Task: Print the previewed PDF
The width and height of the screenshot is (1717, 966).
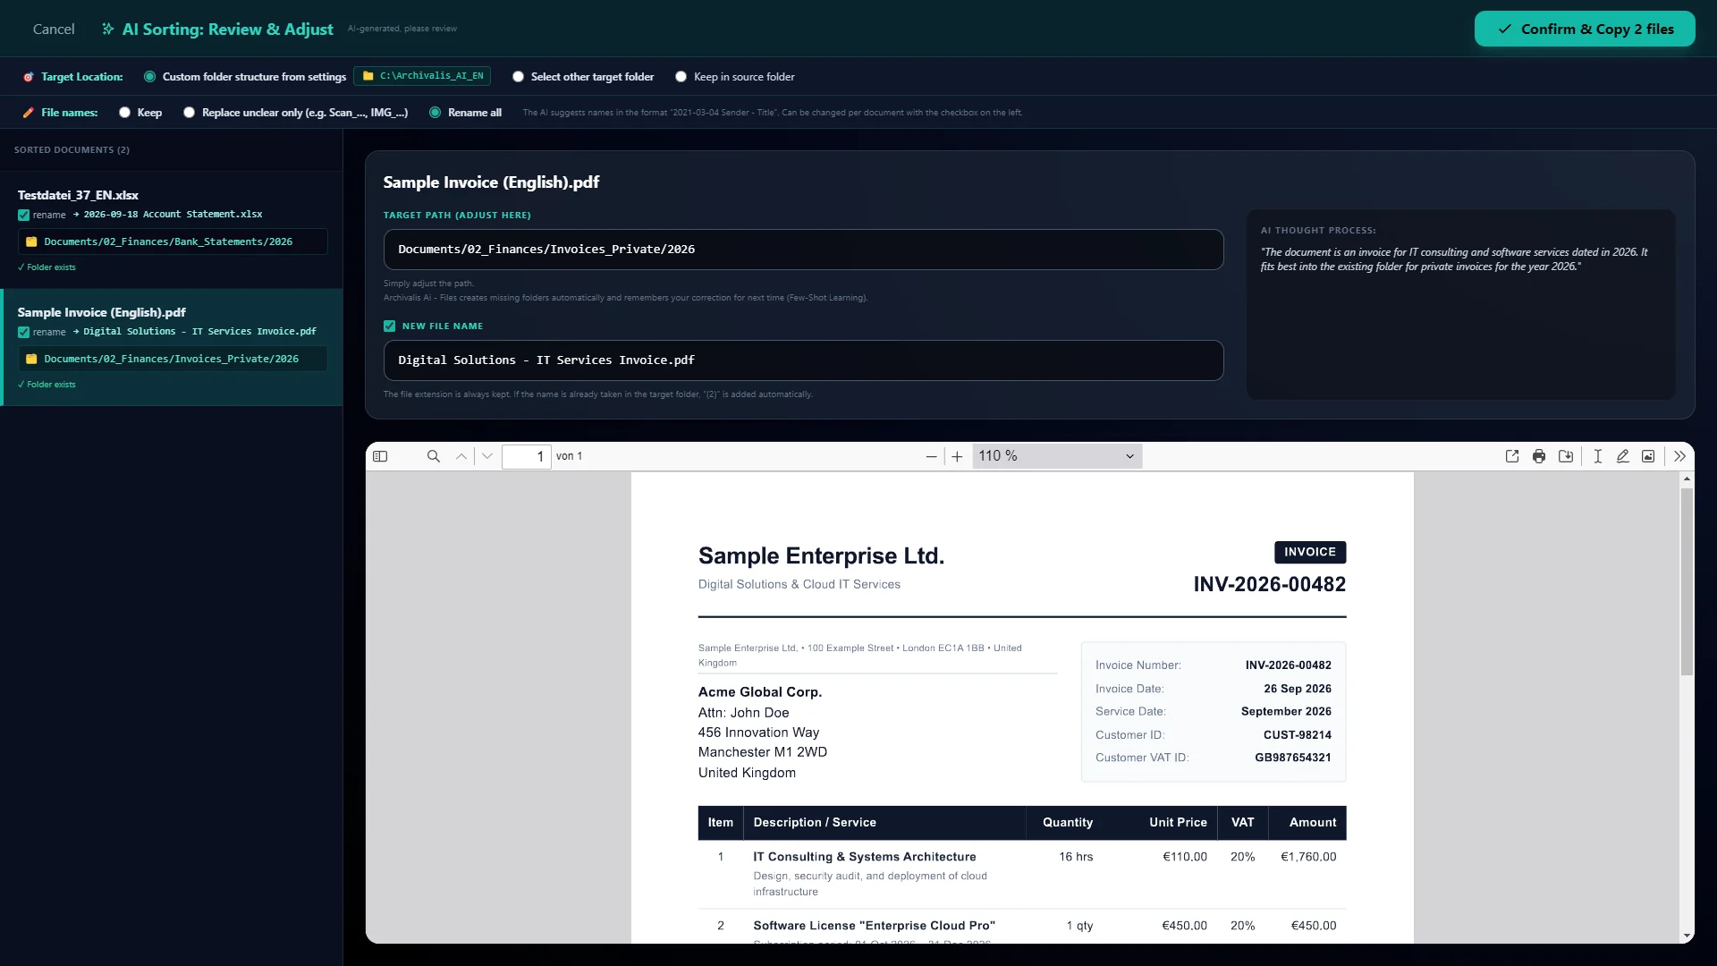Action: point(1539,456)
